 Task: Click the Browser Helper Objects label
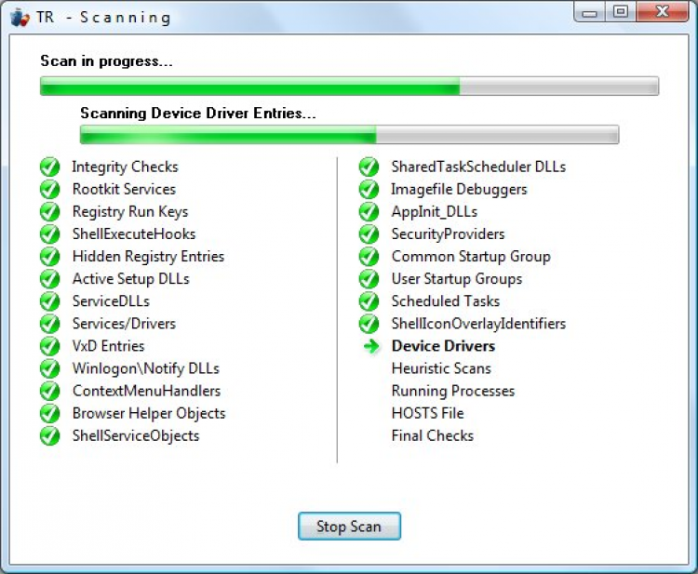tap(149, 414)
